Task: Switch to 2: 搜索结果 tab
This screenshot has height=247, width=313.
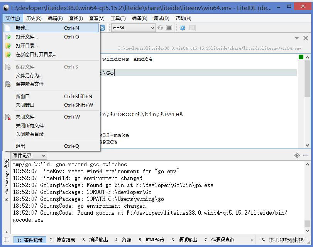Action: [x=62, y=240]
